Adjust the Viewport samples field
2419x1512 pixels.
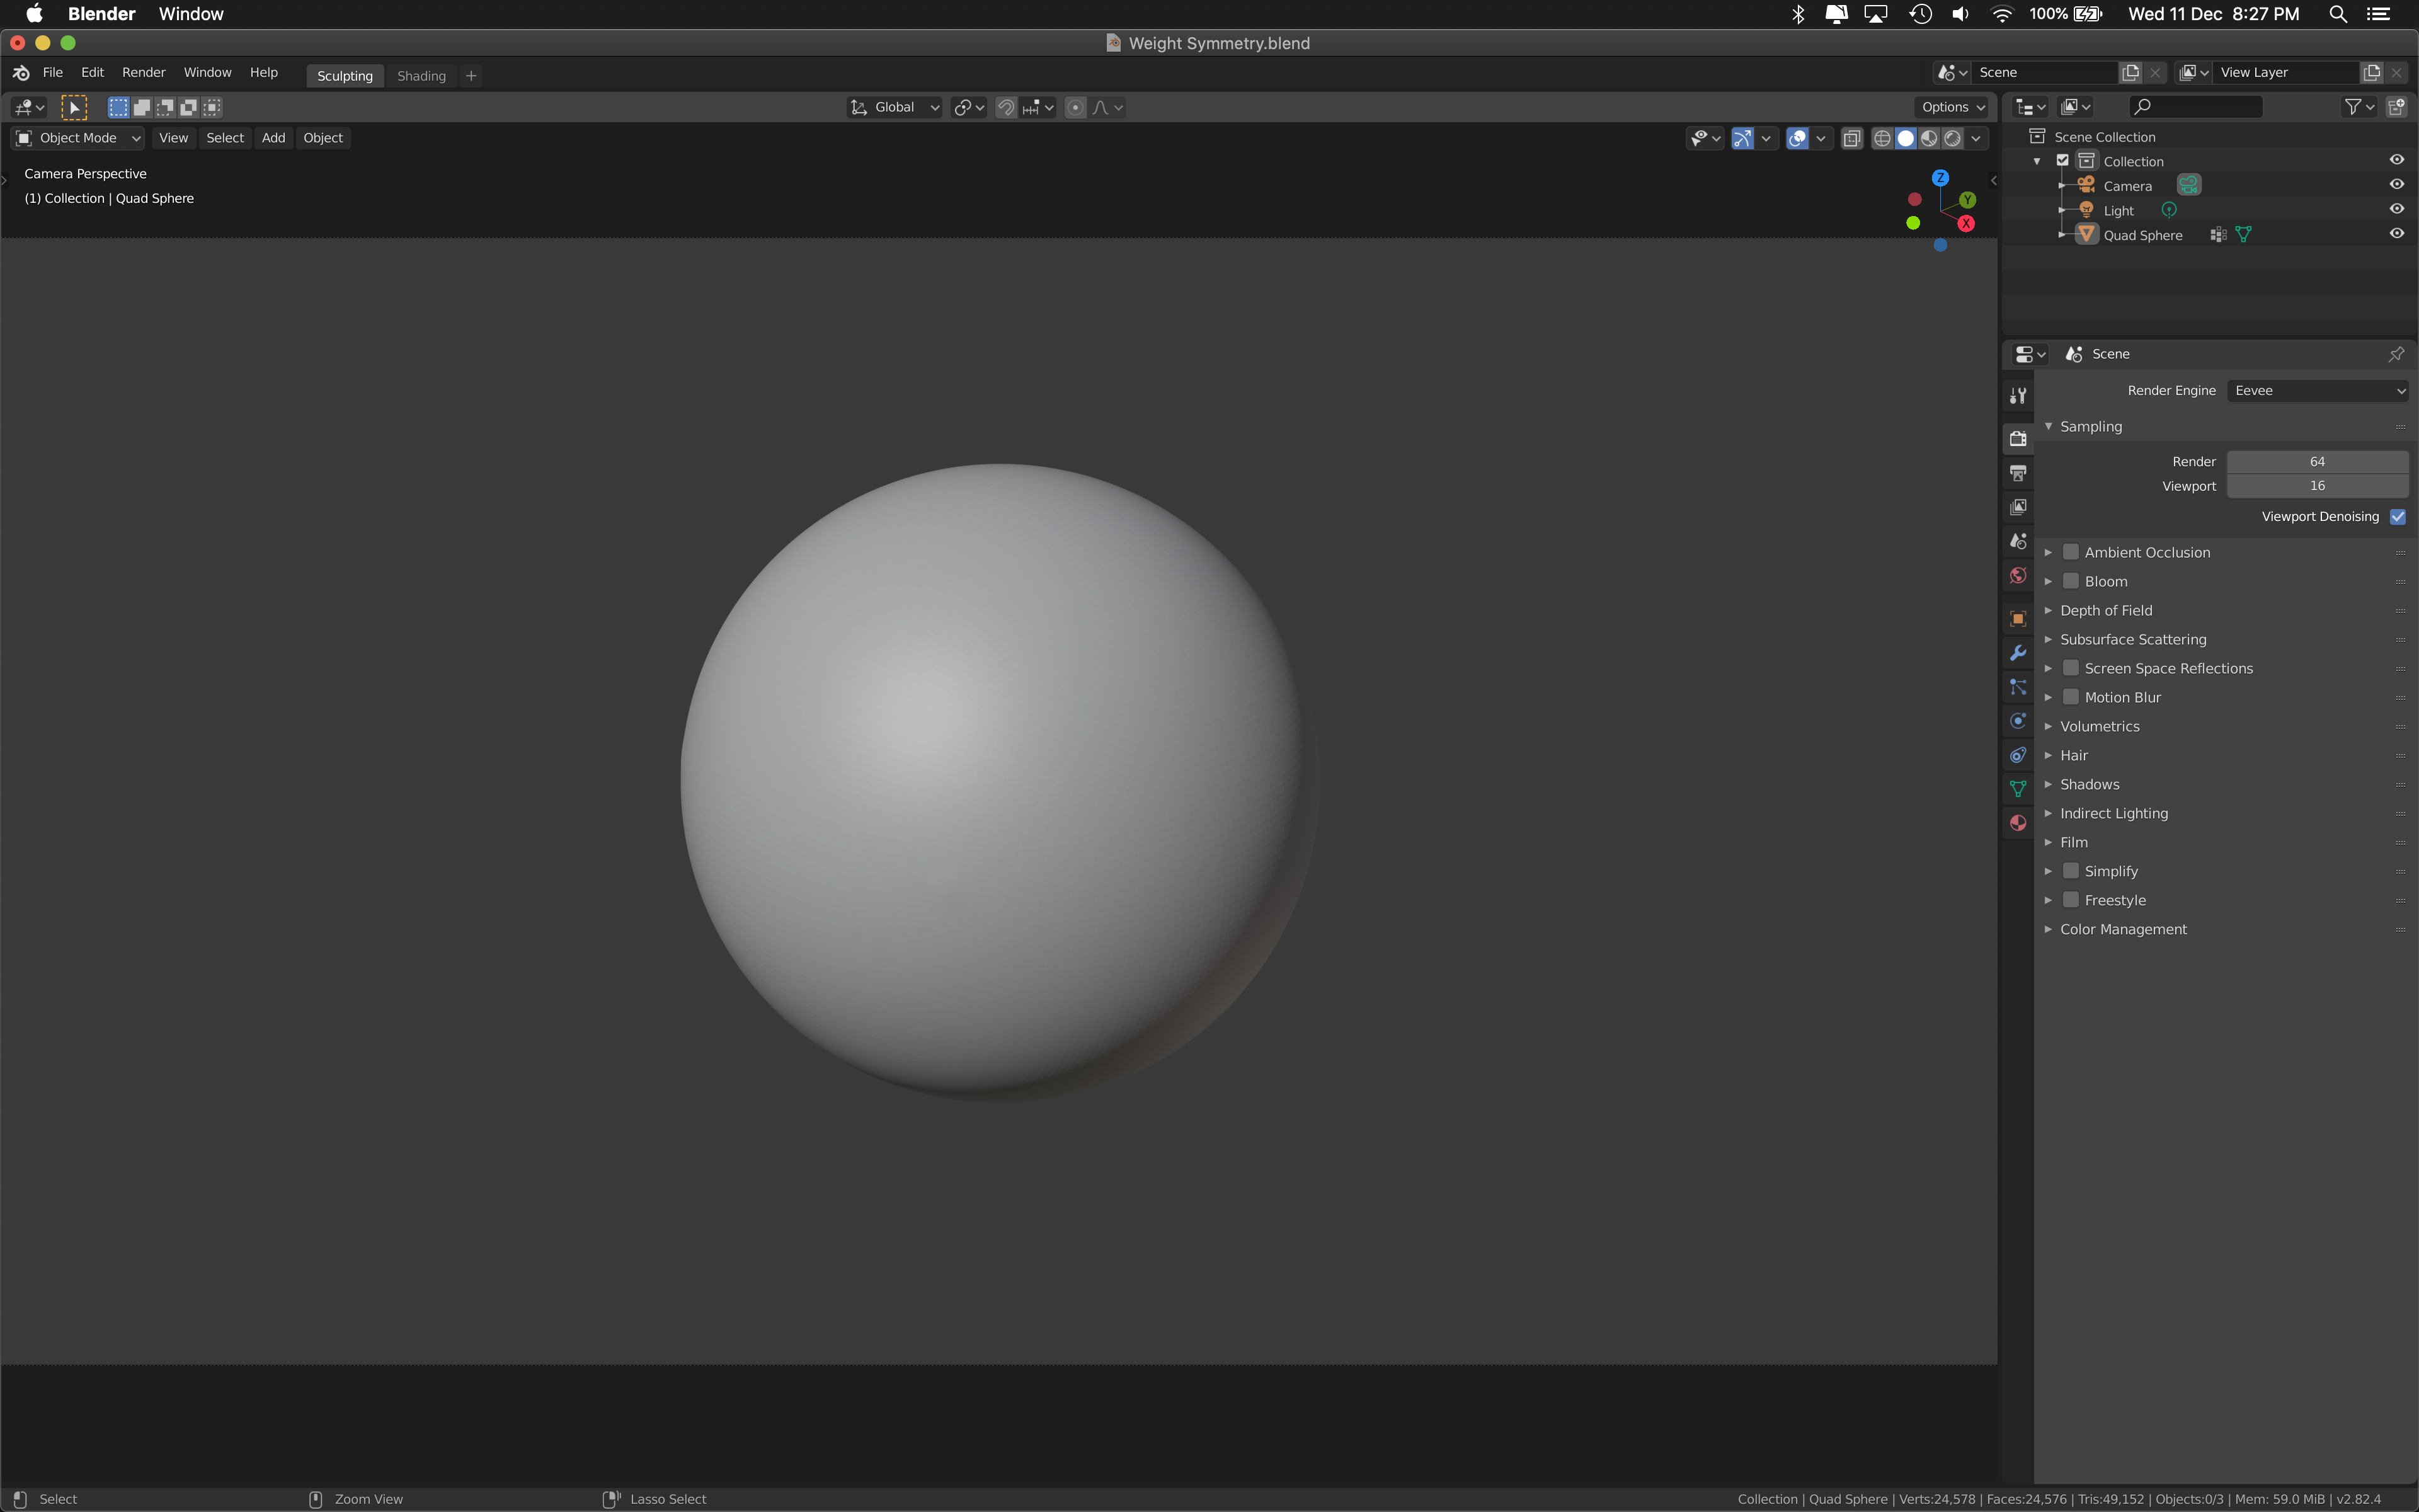(x=2317, y=486)
